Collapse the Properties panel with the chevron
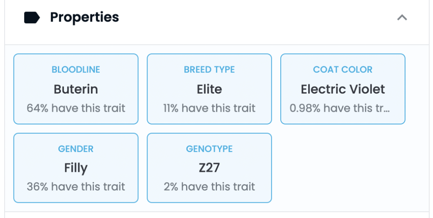Viewport: 433px width, 218px height. pyautogui.click(x=402, y=18)
